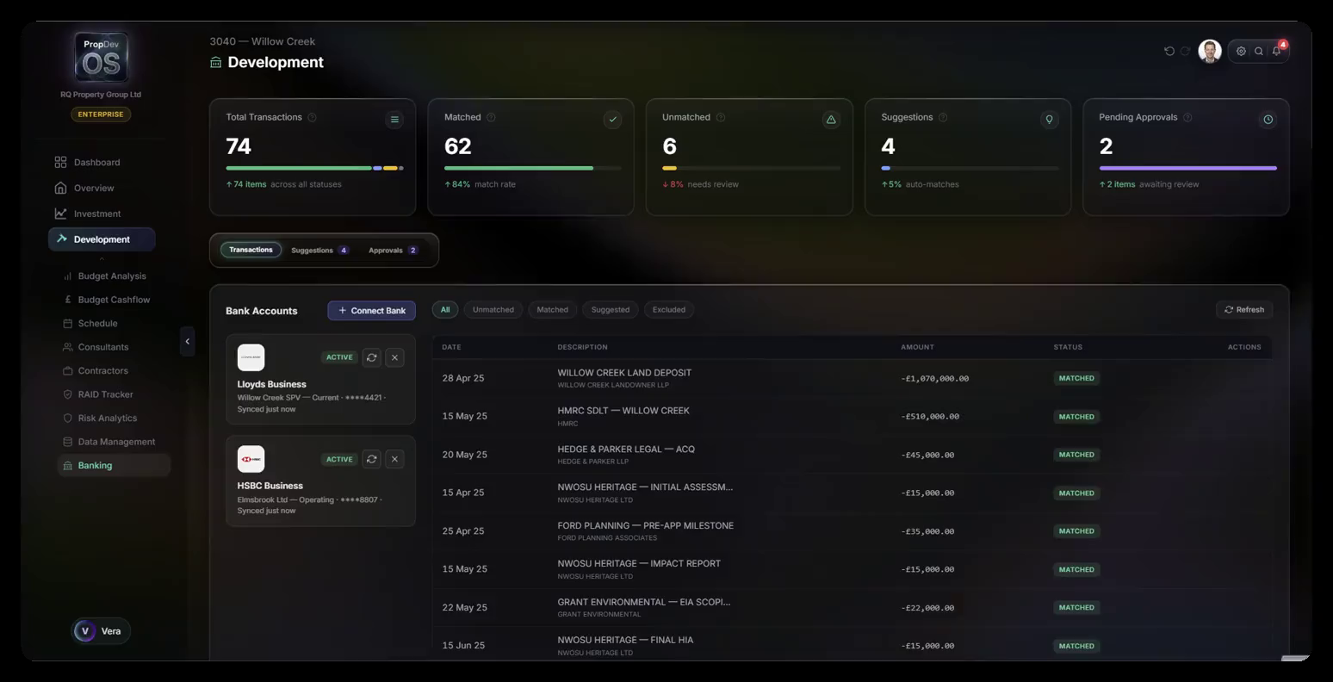Select the All filter chip
This screenshot has height=682, width=1333.
445,310
